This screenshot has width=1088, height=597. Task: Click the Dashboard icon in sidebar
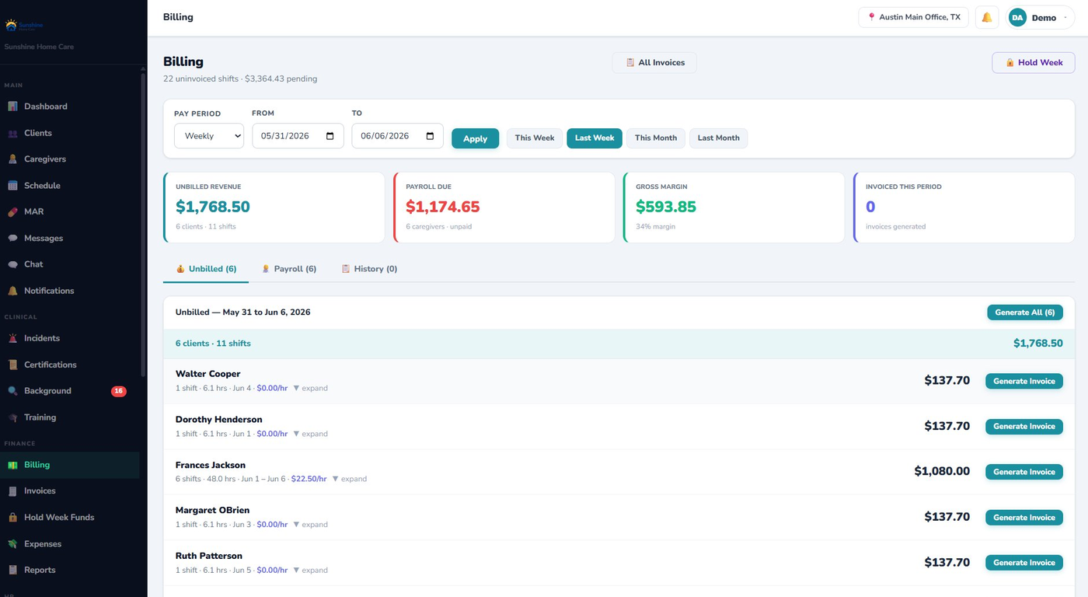tap(12, 106)
